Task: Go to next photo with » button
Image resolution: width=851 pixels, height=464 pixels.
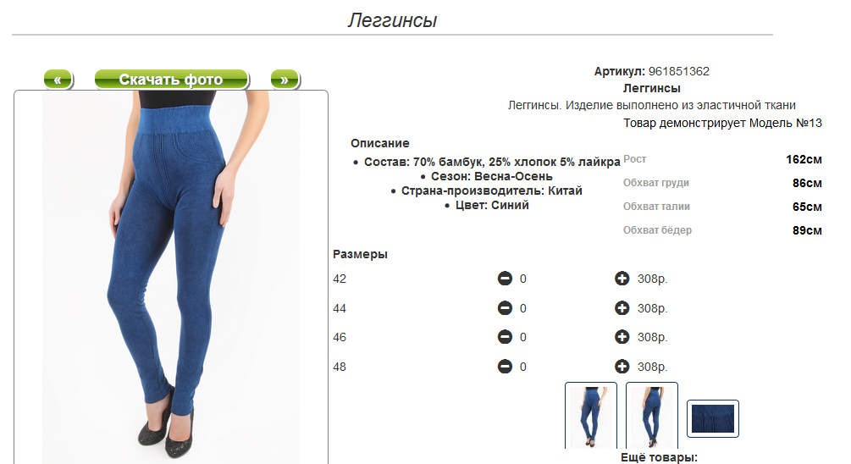Action: click(285, 80)
